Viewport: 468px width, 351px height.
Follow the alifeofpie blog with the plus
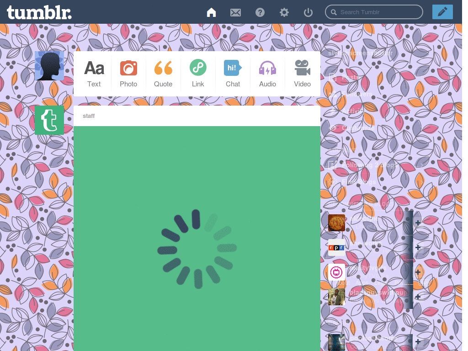pos(417,223)
